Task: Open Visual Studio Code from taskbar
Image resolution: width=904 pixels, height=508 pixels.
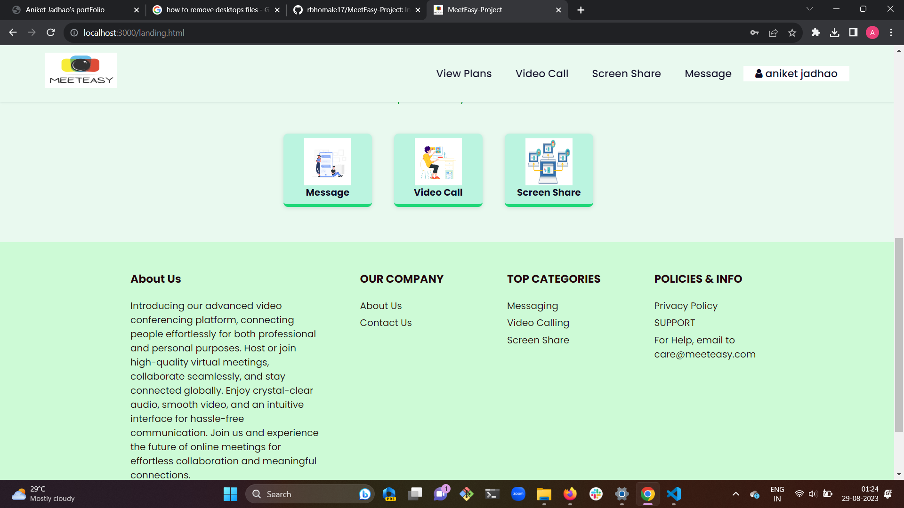Action: 674,494
